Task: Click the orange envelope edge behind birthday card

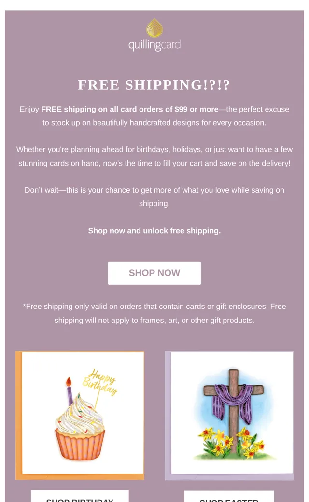Action: point(18,415)
